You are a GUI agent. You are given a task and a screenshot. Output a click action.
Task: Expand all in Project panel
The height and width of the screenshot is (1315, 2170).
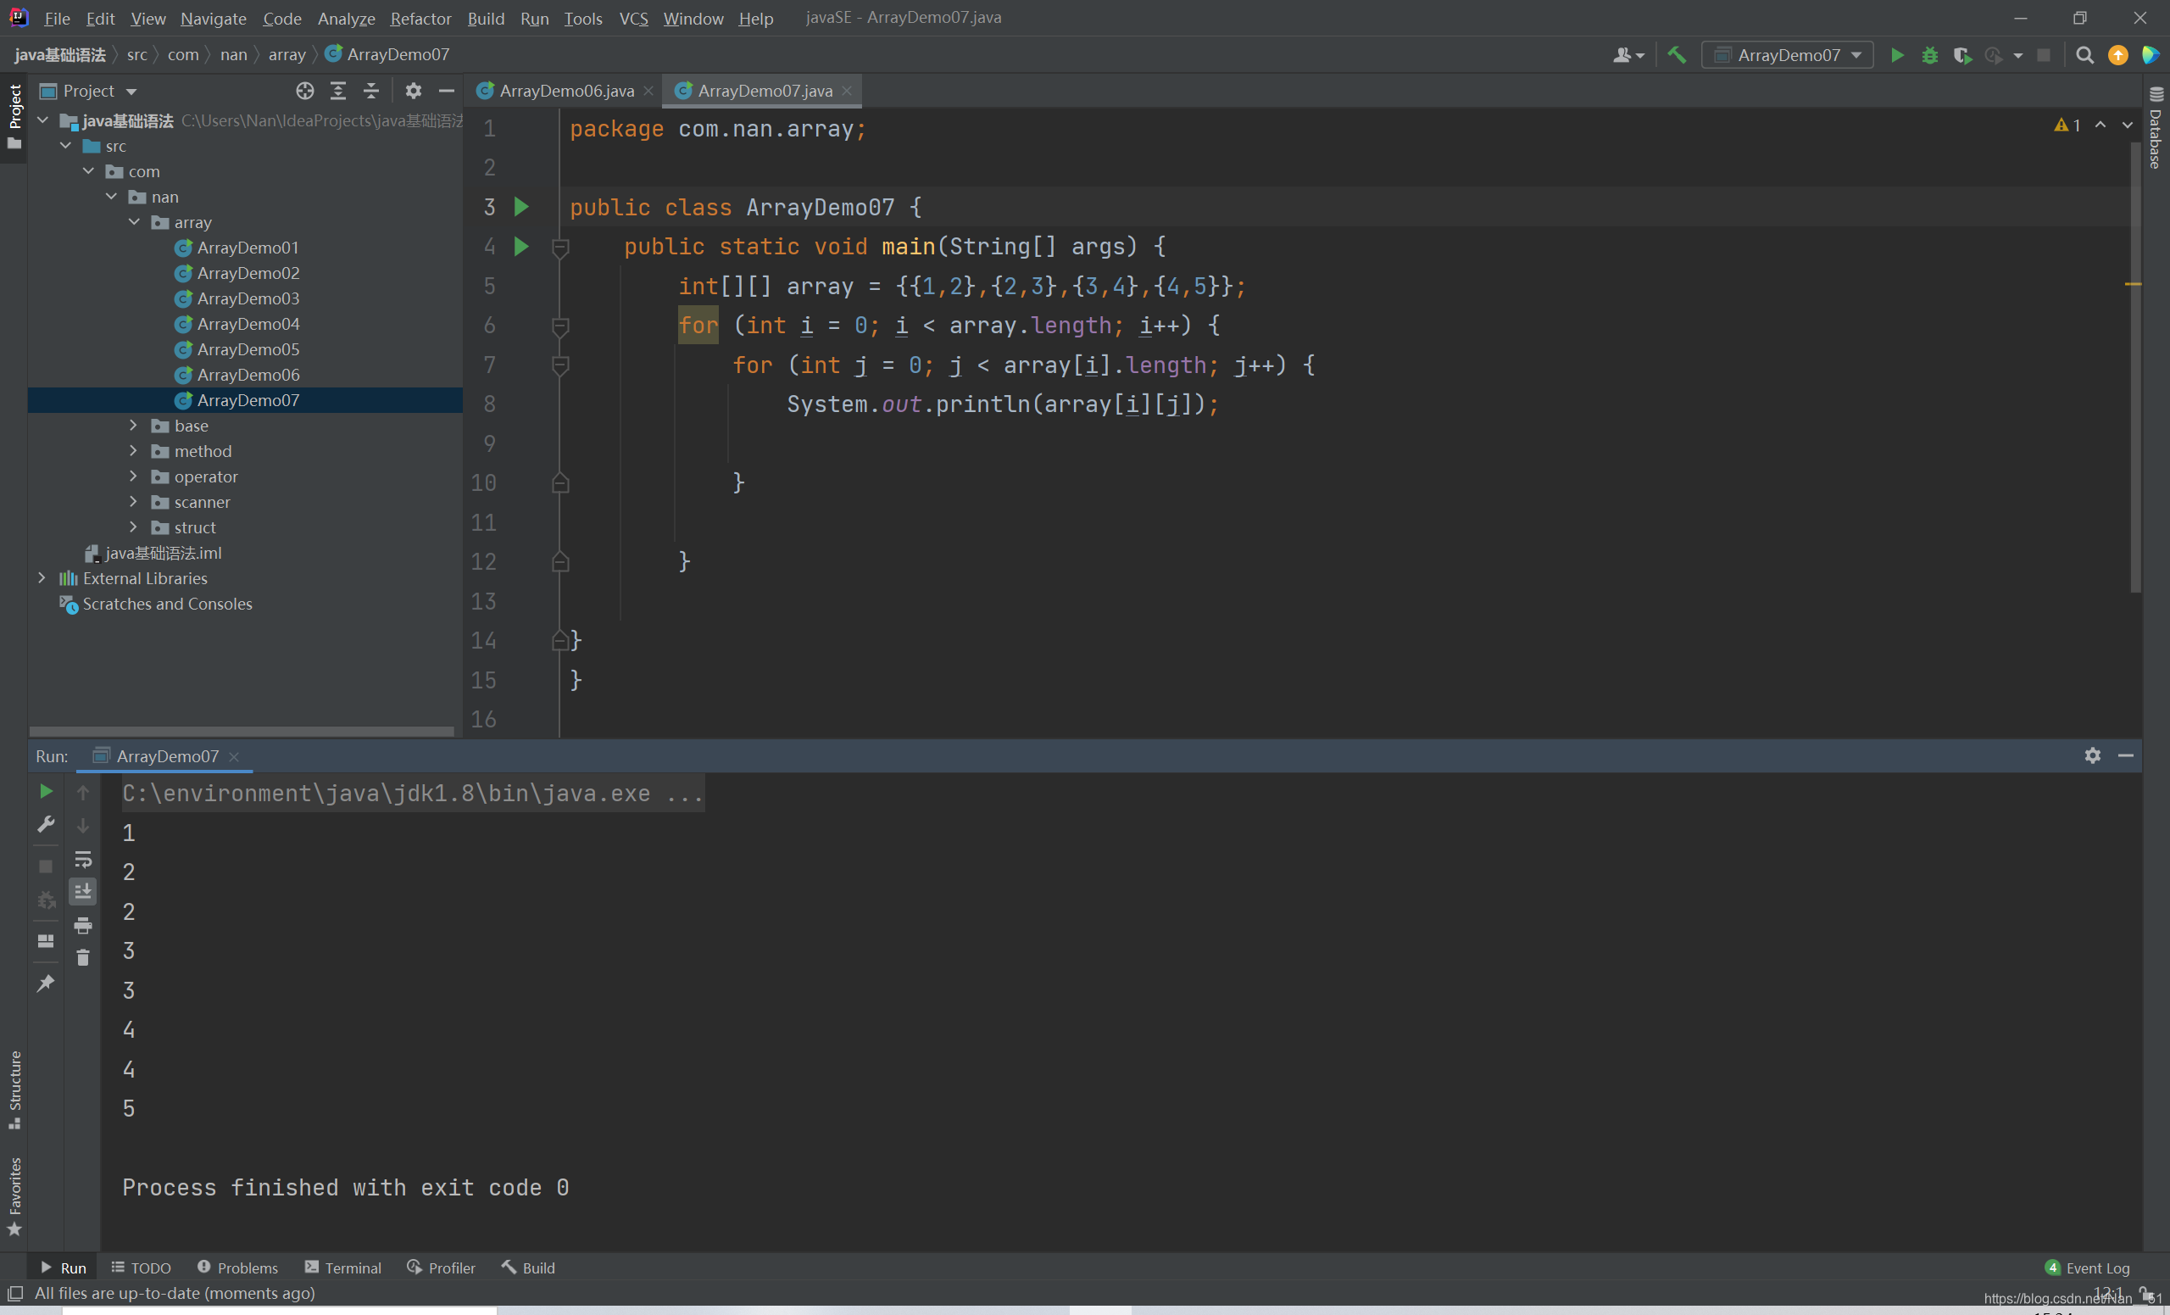338,91
